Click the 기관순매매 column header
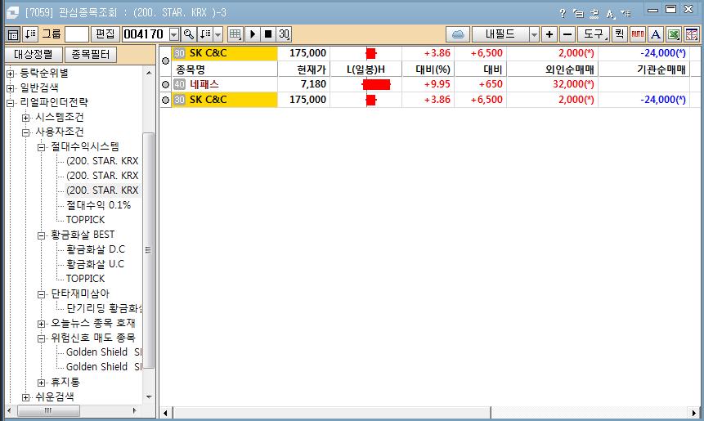Screen dimensions: 704x421 click(643, 69)
